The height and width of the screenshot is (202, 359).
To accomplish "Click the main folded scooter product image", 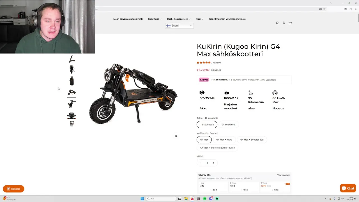I will [133, 93].
